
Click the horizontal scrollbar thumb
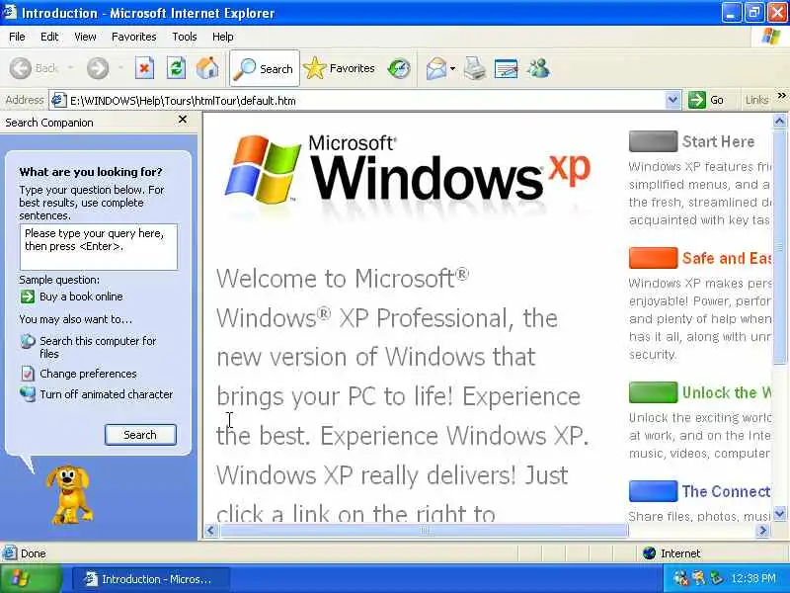point(425,530)
